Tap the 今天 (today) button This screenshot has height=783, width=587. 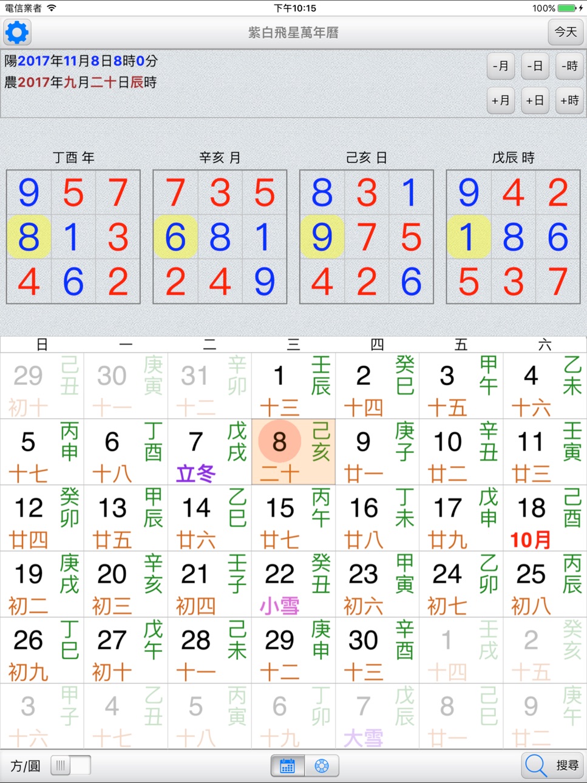click(x=566, y=32)
